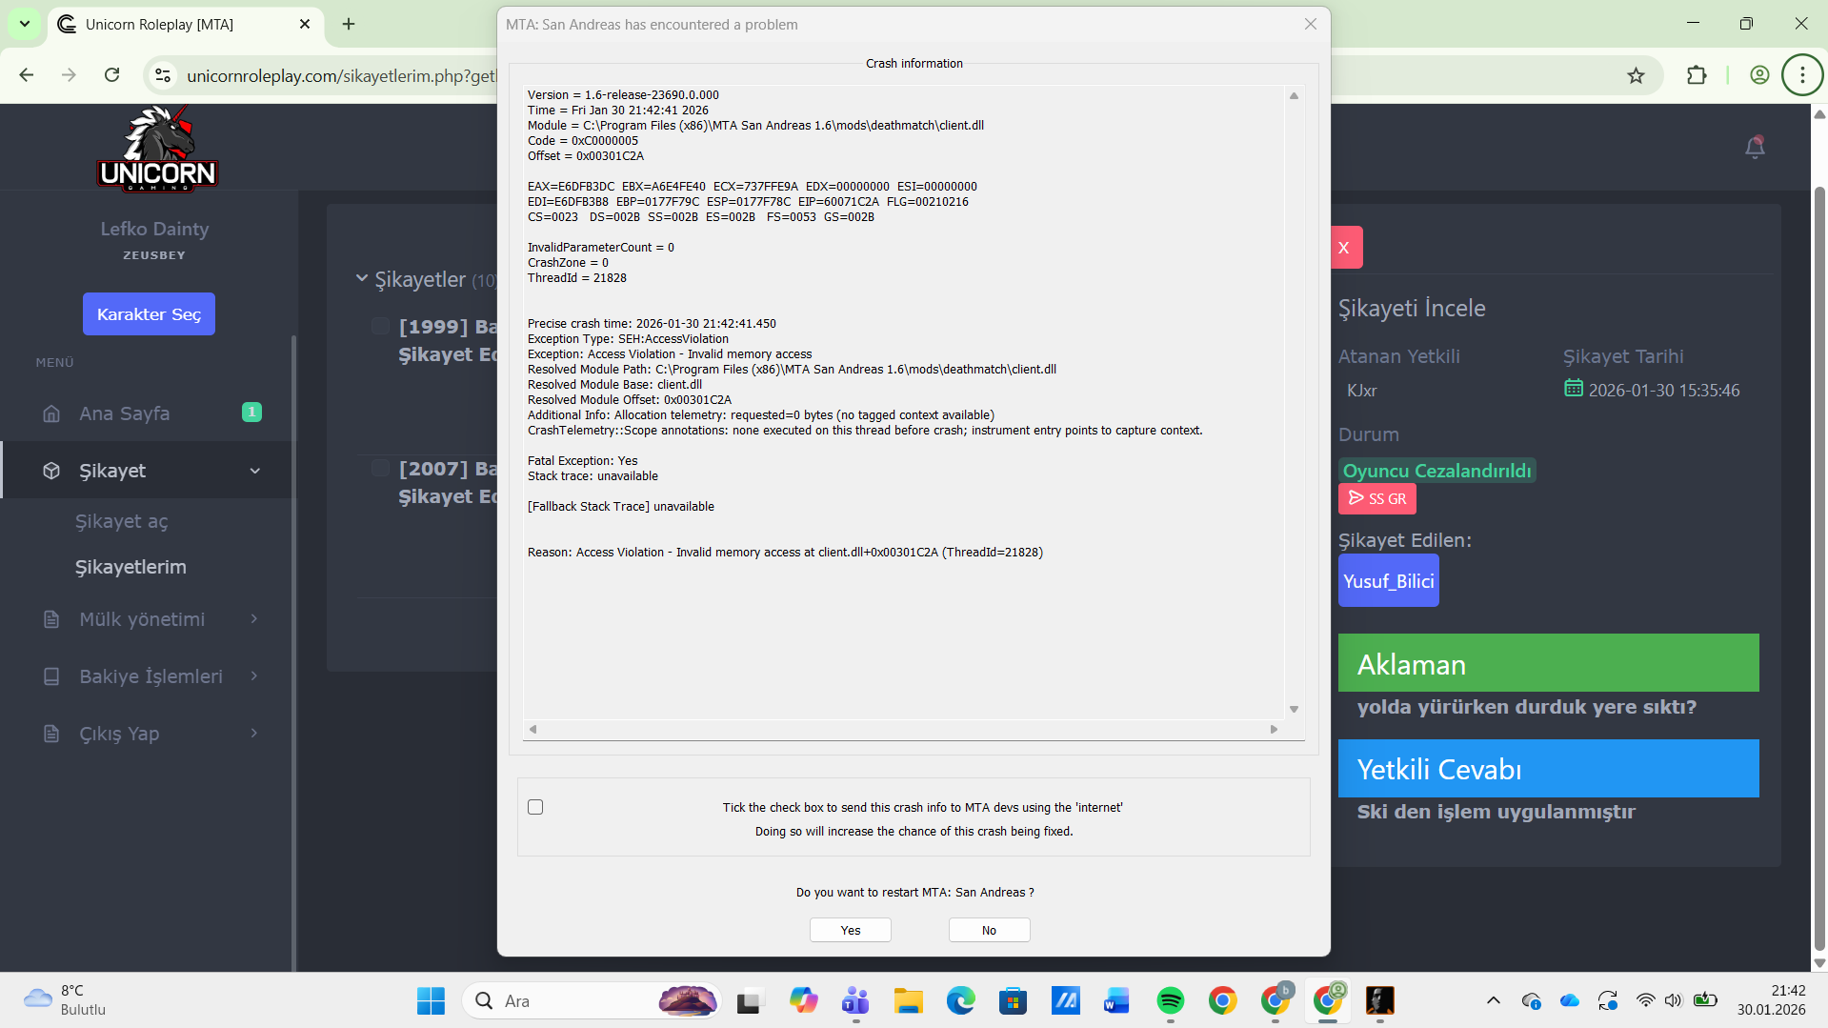Open the Chrome three-dot menu

click(1802, 75)
